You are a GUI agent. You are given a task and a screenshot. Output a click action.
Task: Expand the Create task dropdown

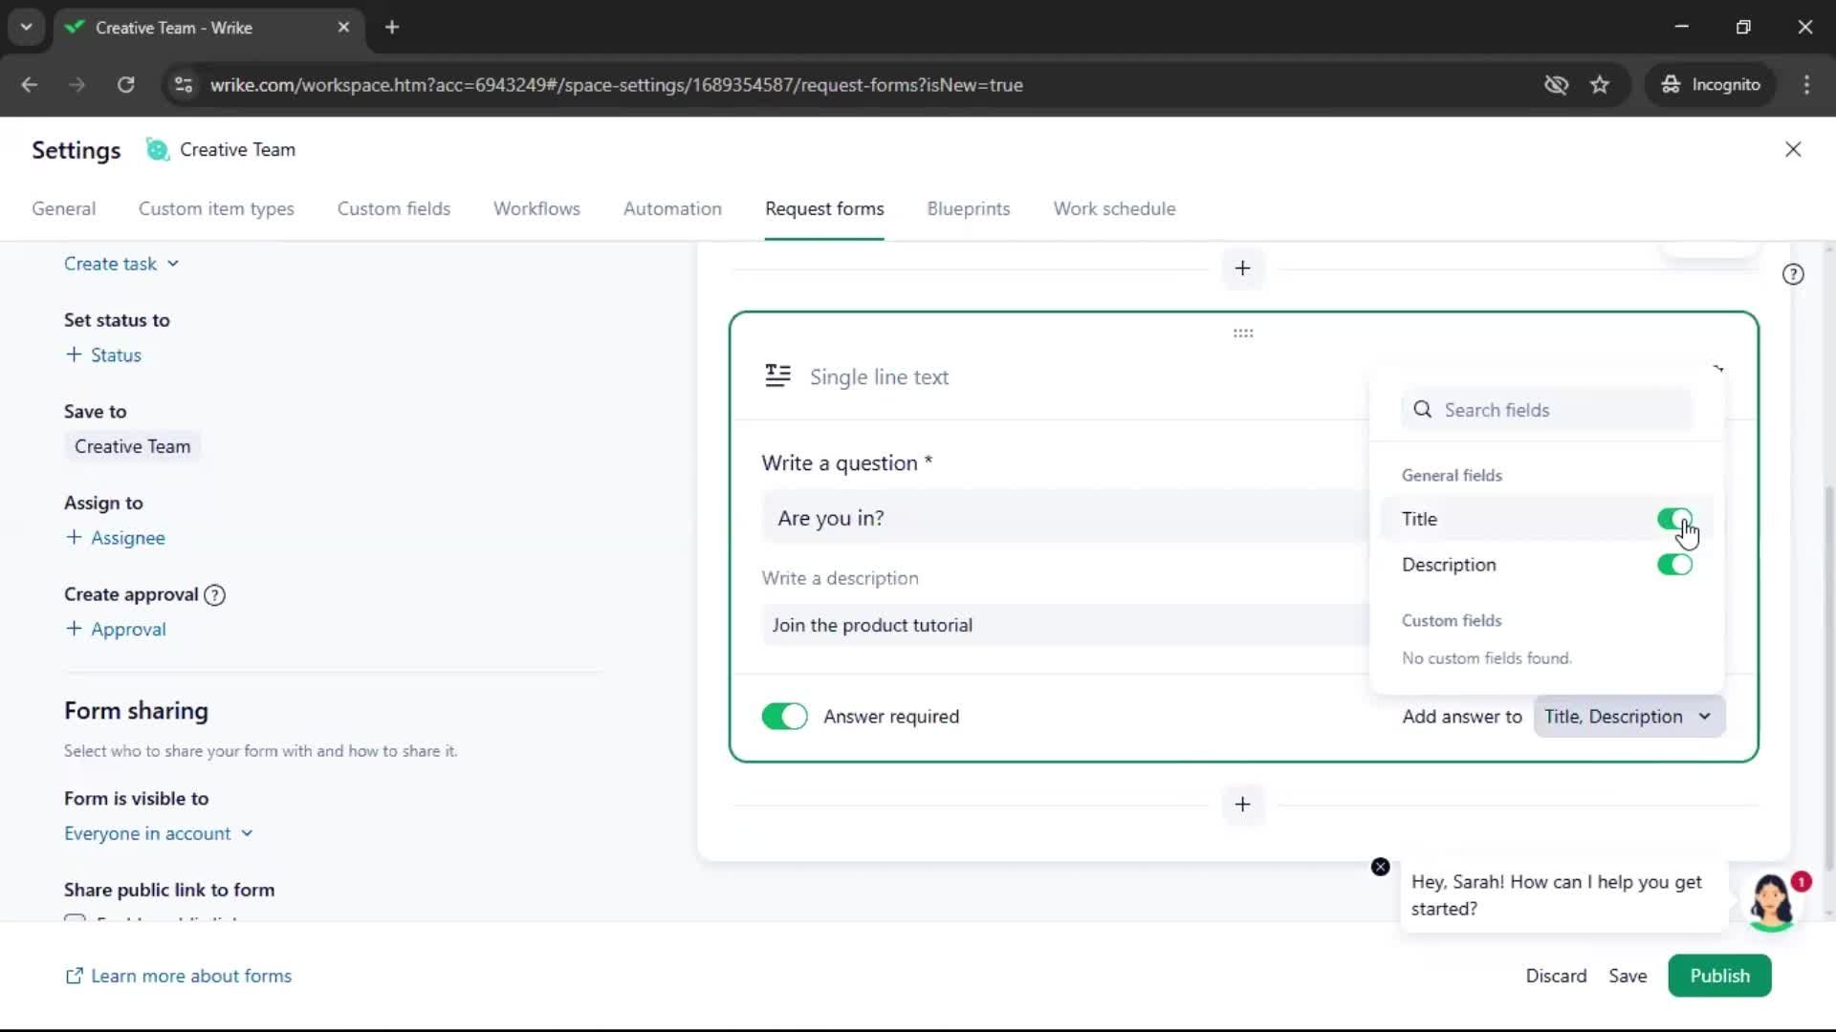(x=121, y=264)
